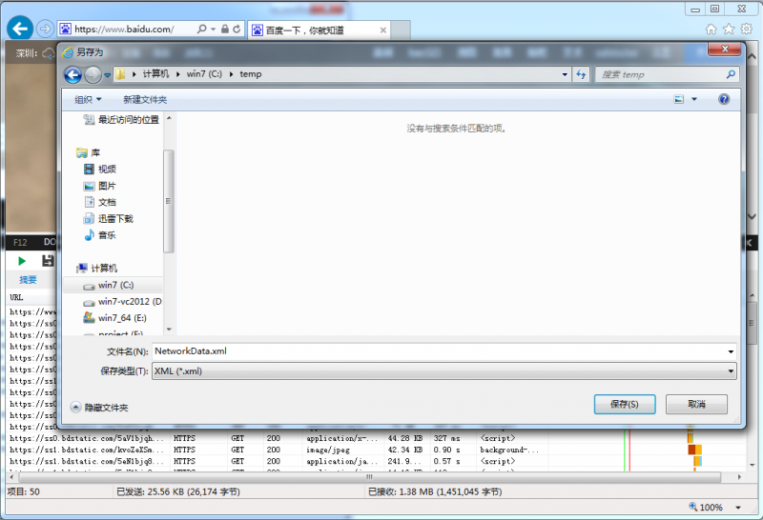The width and height of the screenshot is (763, 520).
Task: Click the refresh button next to path bar
Action: (581, 74)
